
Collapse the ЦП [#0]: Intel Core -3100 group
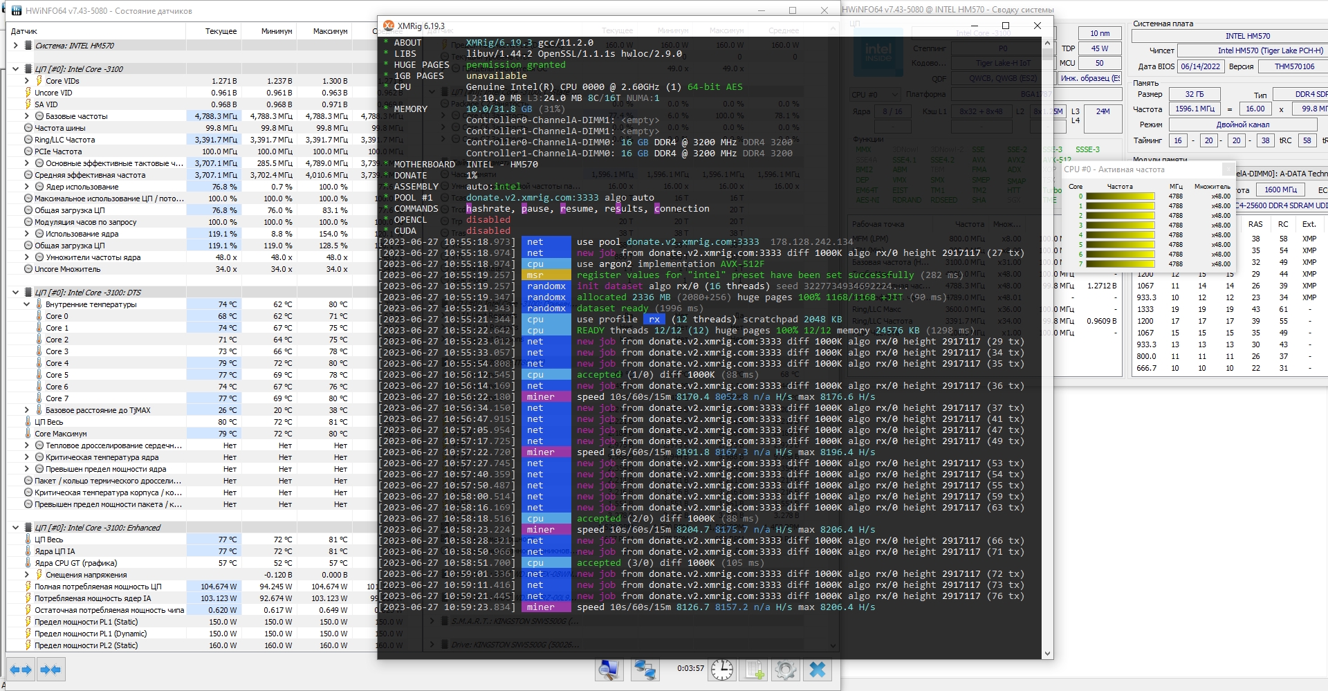click(x=16, y=69)
